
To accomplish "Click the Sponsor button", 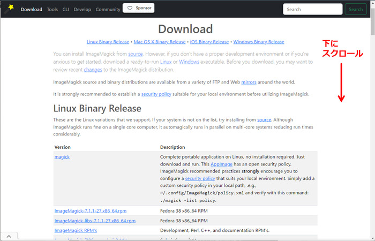I will [138, 8].
